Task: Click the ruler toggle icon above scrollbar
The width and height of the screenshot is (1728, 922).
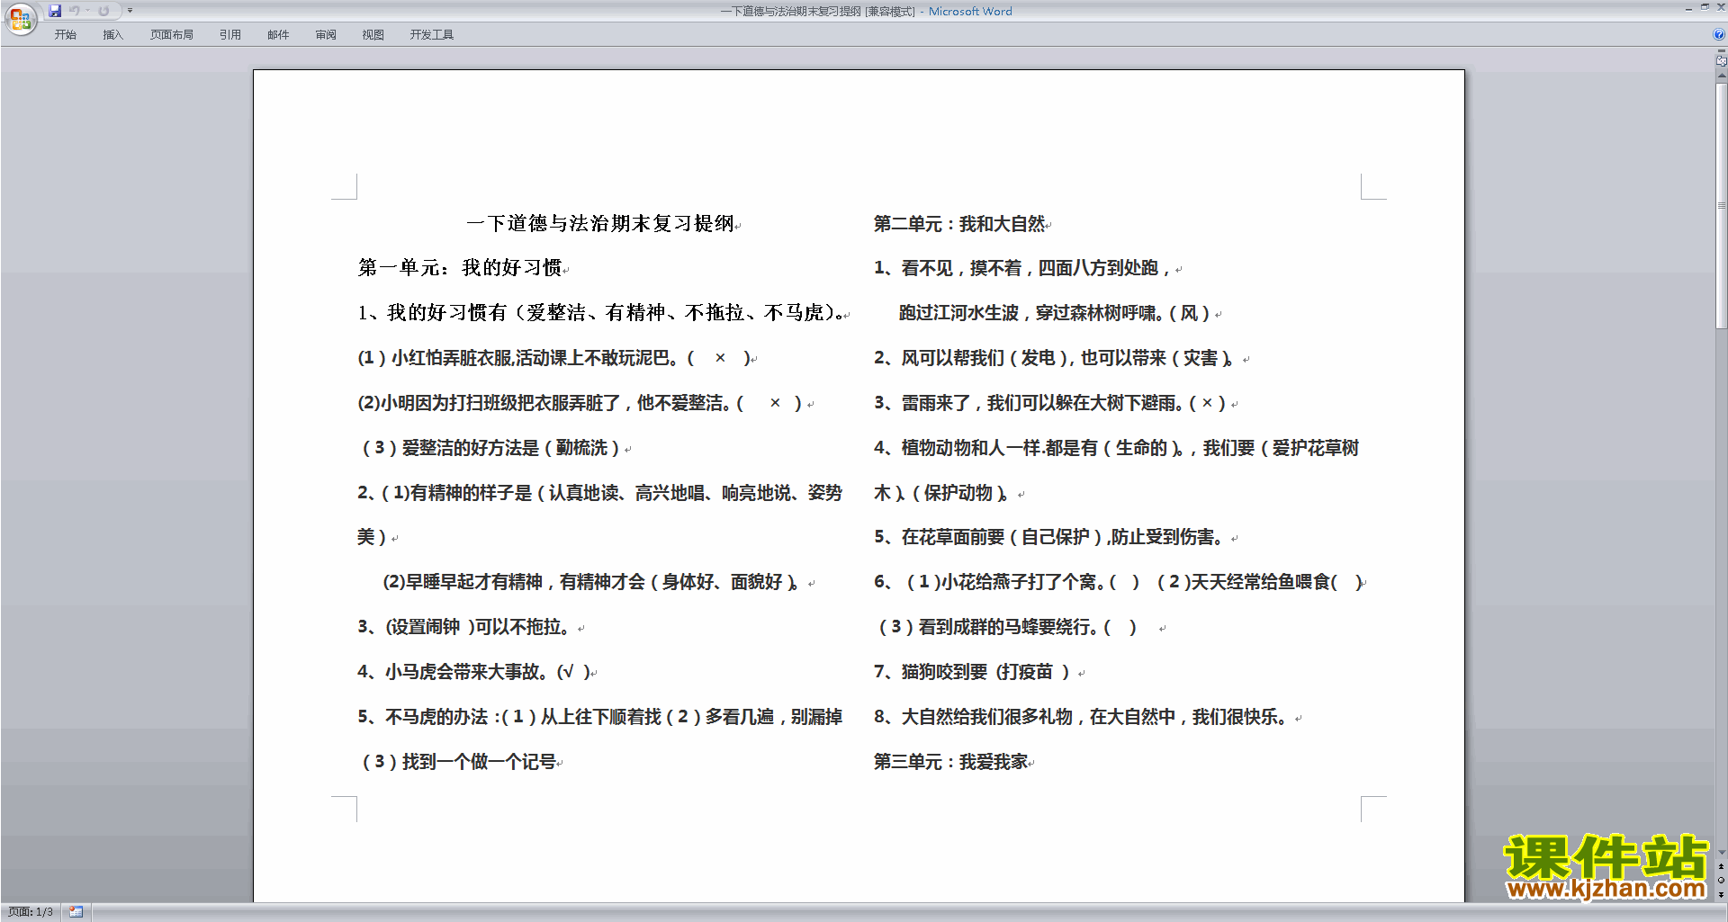Action: pos(1721,61)
